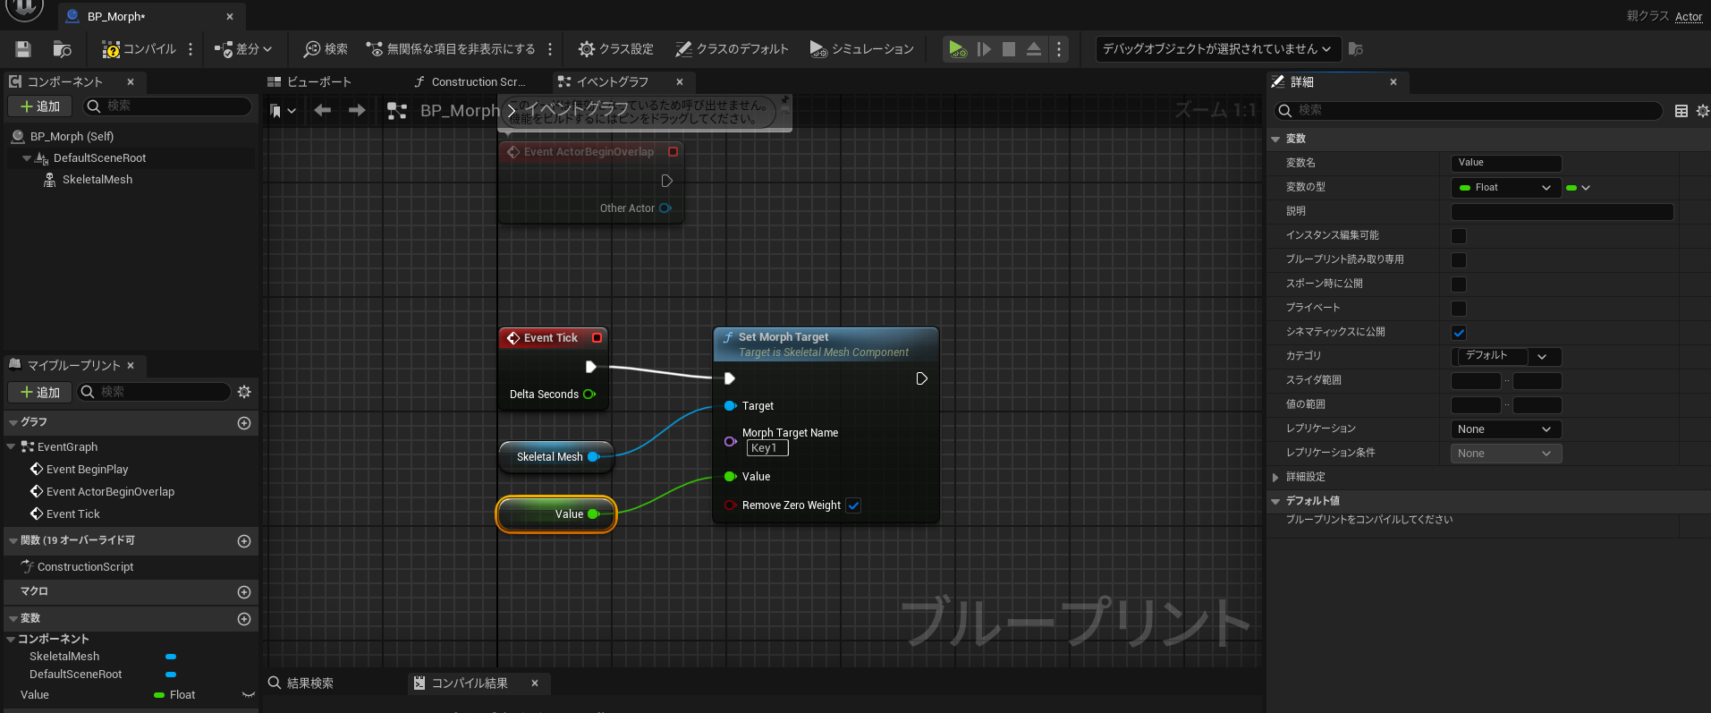
Task: Collapse the EventGraph tree item
Action: pos(11,446)
